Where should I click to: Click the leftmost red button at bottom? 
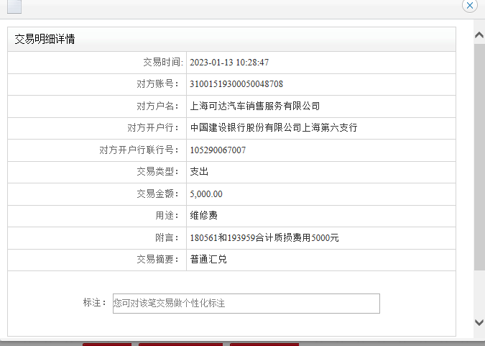click(107, 344)
